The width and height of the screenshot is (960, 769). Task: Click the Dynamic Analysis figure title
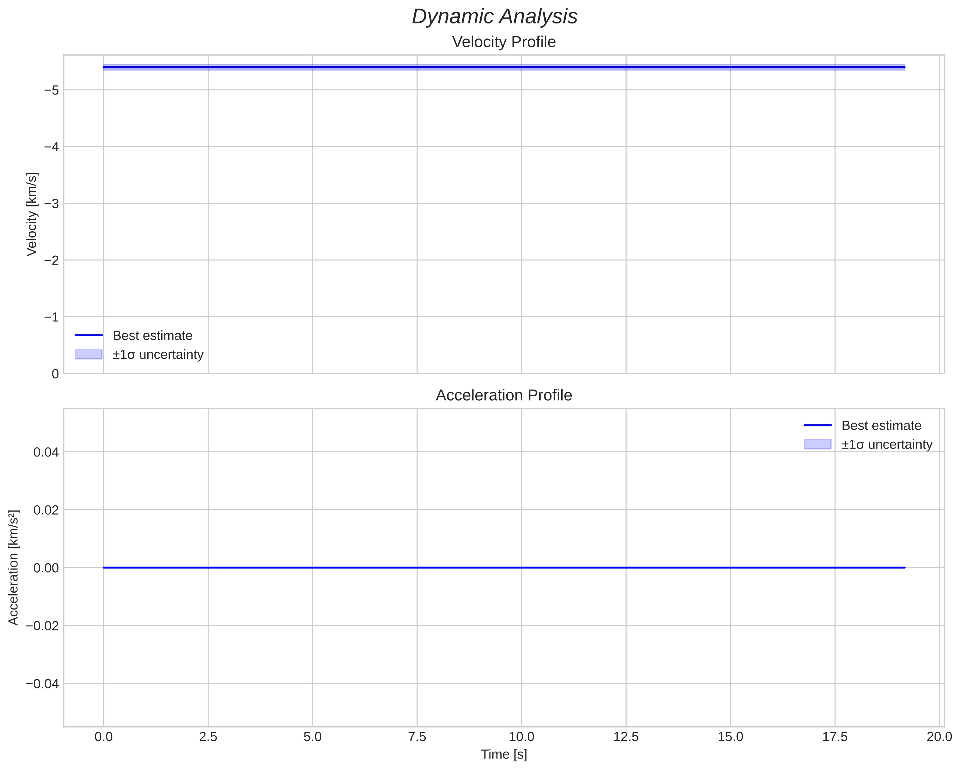[x=494, y=17]
